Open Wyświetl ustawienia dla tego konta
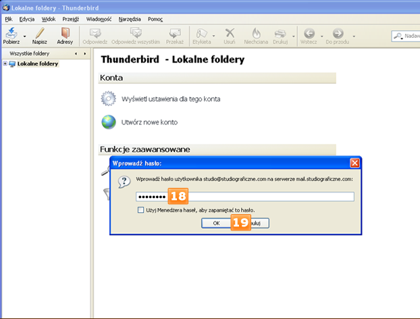The height and width of the screenshot is (319, 420). [171, 99]
